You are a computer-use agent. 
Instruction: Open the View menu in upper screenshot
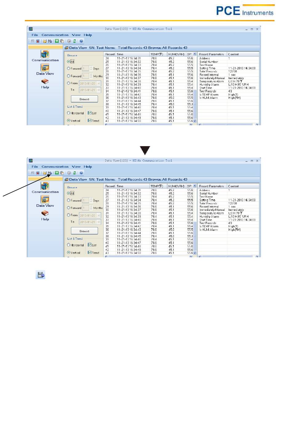(x=76, y=35)
